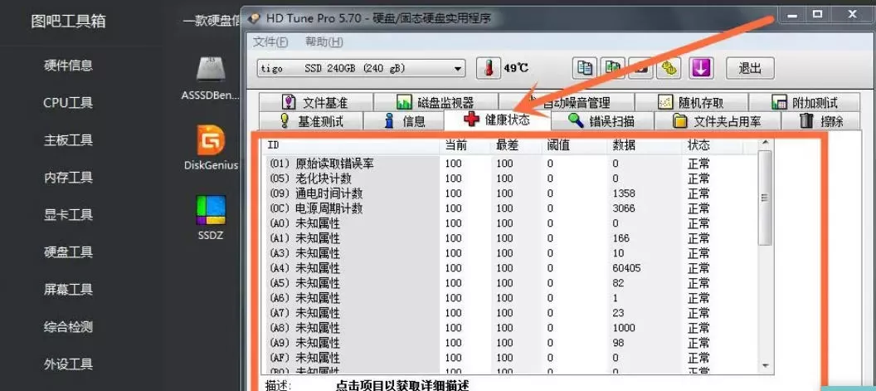876x391 pixels.
Task: Select 外设工具 in the toolbox sidebar
Action: [68, 364]
